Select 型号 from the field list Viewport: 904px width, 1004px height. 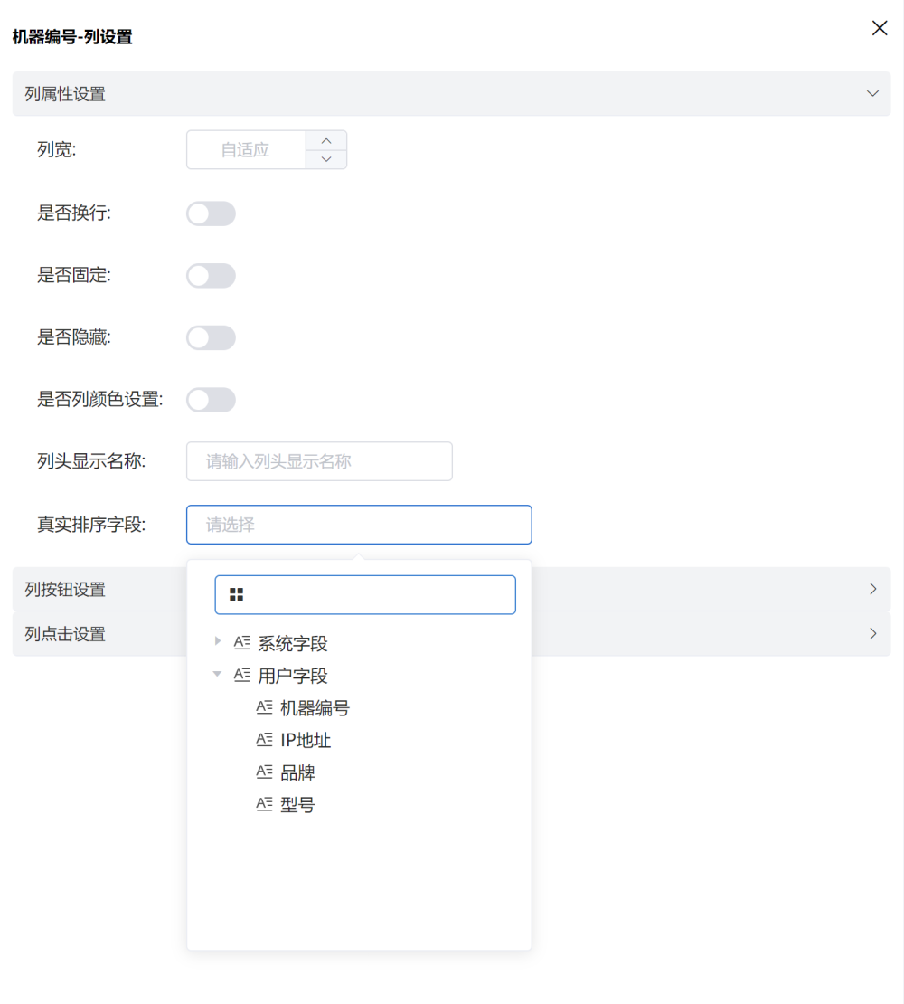297,804
